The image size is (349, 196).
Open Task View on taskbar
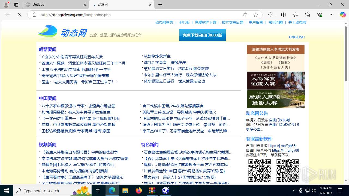click(x=98, y=191)
